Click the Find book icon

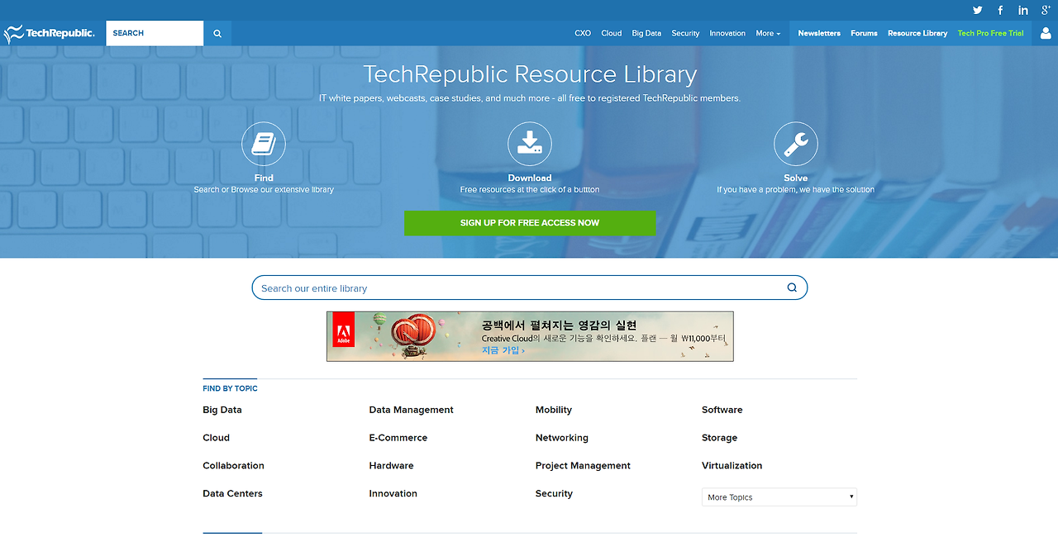[x=264, y=145]
